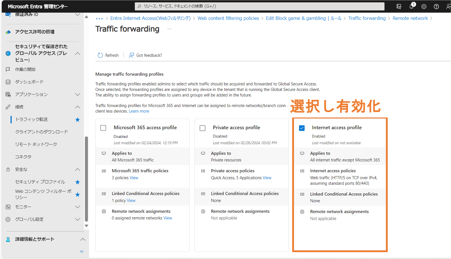
Task: Click the ダッシュボード chart icon
Action: tap(8, 82)
